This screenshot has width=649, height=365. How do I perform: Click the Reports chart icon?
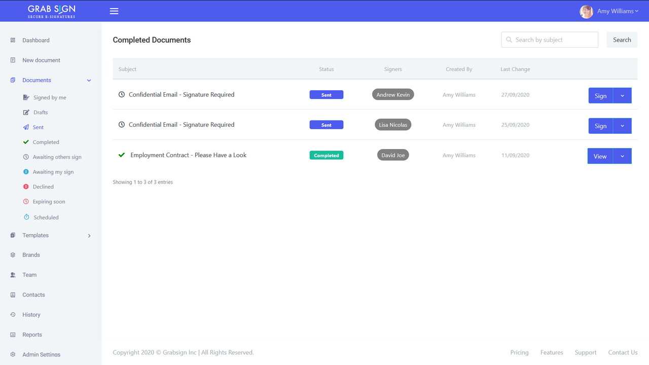click(13, 335)
